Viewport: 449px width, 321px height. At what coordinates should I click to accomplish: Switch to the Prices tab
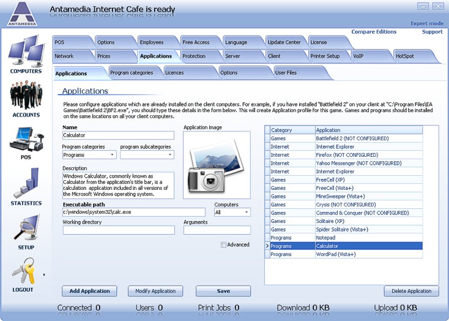click(114, 56)
